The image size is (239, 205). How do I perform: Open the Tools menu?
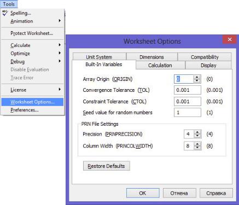click(x=9, y=4)
